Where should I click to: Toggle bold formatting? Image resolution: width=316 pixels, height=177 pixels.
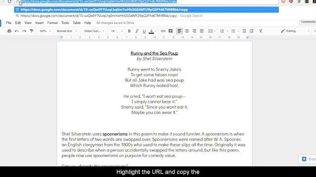[x=129, y=31]
